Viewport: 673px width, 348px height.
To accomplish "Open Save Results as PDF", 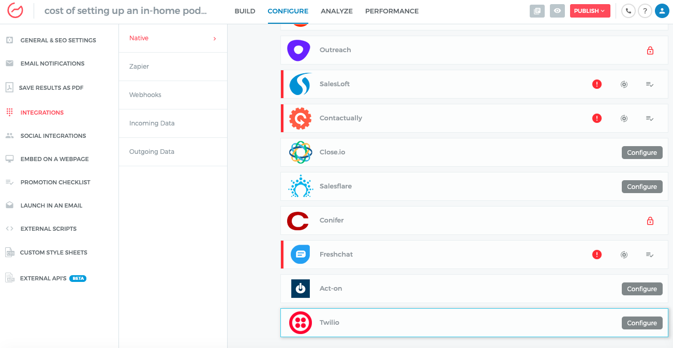I will [x=51, y=88].
